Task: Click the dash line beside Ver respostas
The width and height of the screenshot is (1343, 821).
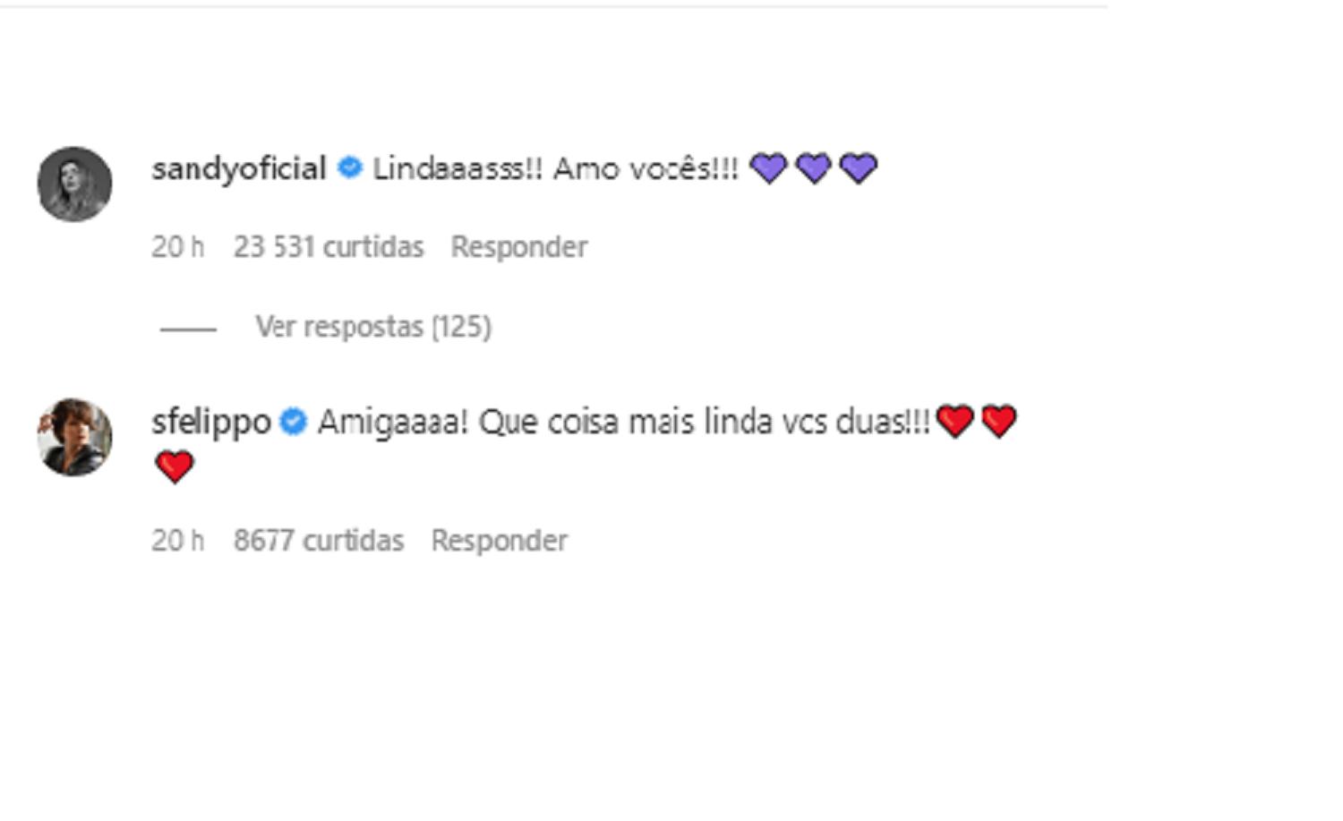Action: 188,329
